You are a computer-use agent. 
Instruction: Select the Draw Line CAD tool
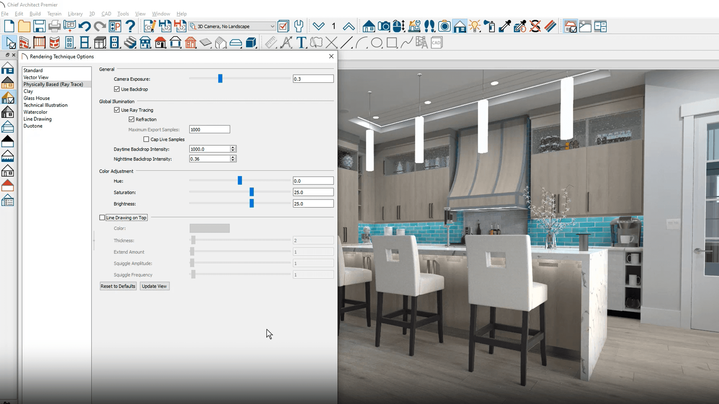[346, 43]
